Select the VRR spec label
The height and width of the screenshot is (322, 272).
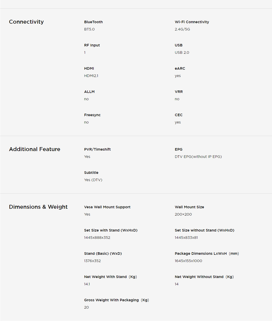click(179, 92)
